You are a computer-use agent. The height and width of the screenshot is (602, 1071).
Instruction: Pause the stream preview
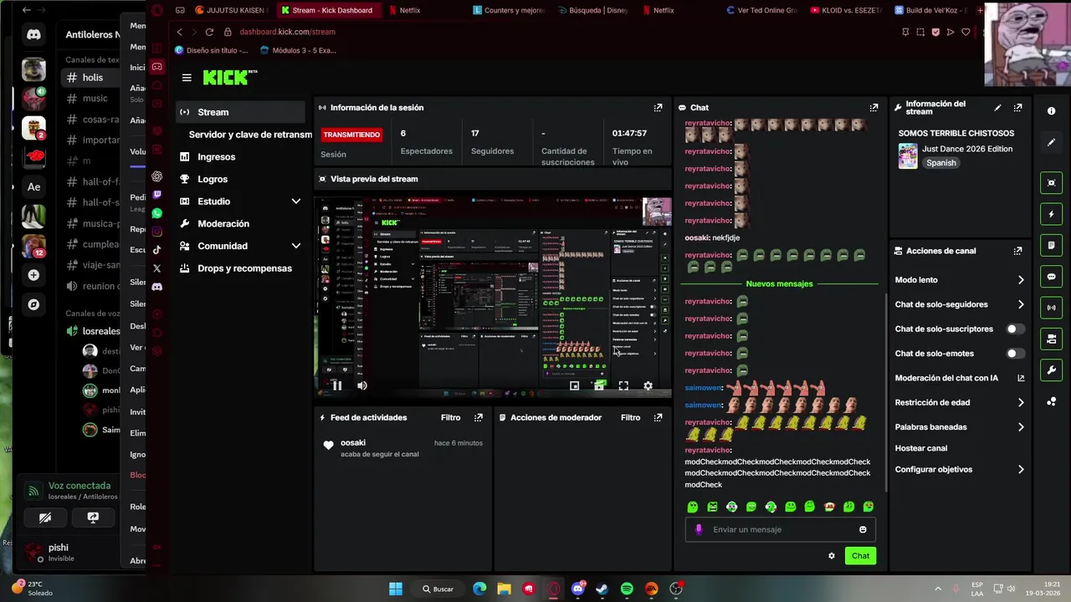point(337,385)
